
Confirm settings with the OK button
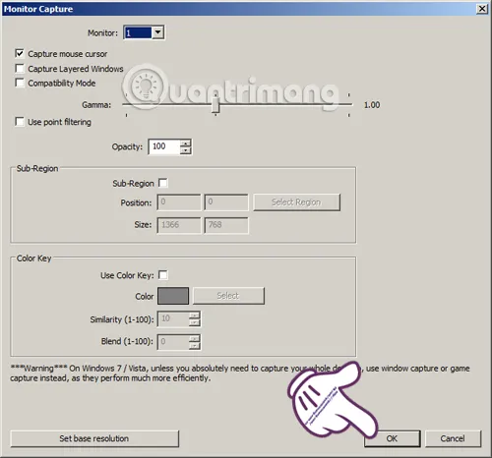click(393, 438)
